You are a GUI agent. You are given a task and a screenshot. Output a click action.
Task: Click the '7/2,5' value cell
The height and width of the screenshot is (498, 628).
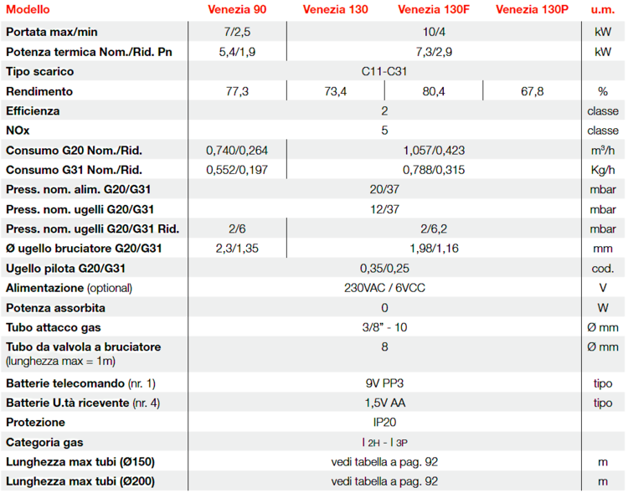(237, 32)
